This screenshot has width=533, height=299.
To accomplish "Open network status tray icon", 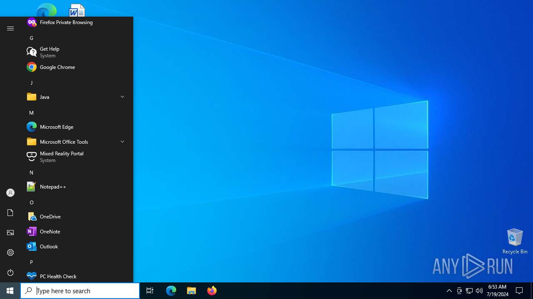I will point(469,291).
